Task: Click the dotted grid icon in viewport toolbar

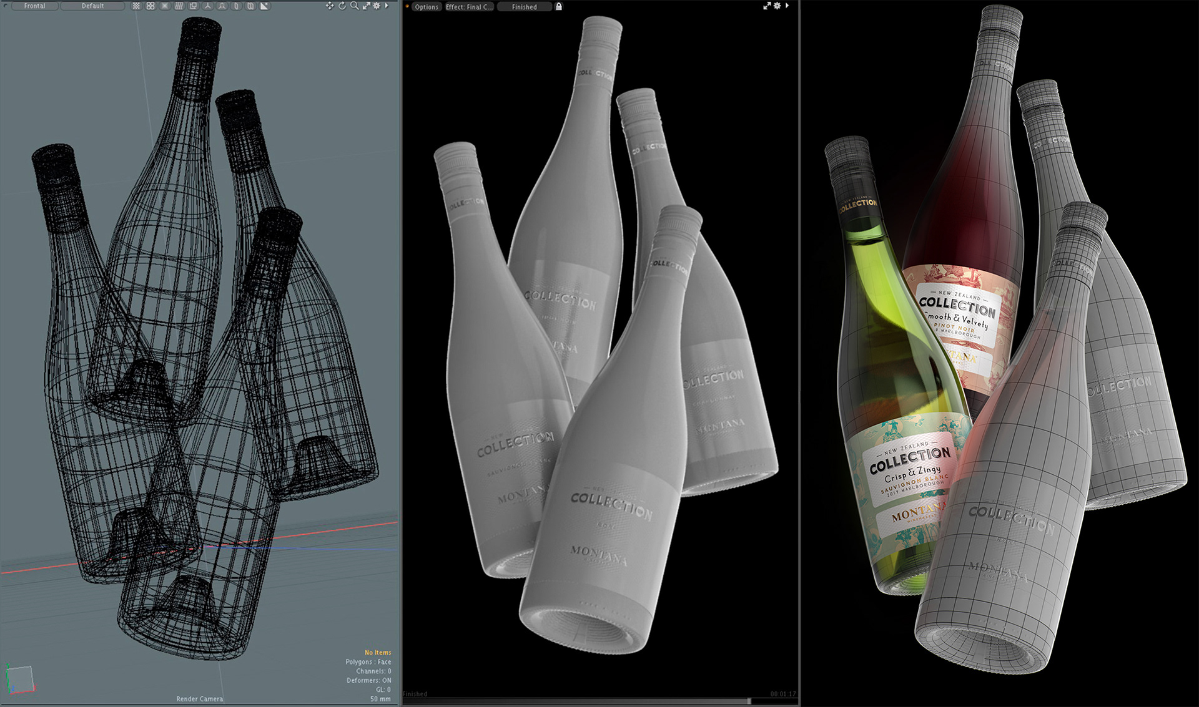Action: point(136,6)
